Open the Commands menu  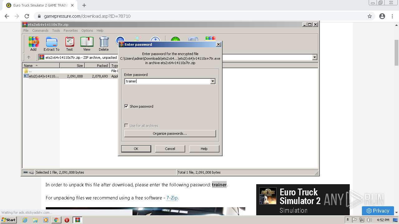click(40, 30)
